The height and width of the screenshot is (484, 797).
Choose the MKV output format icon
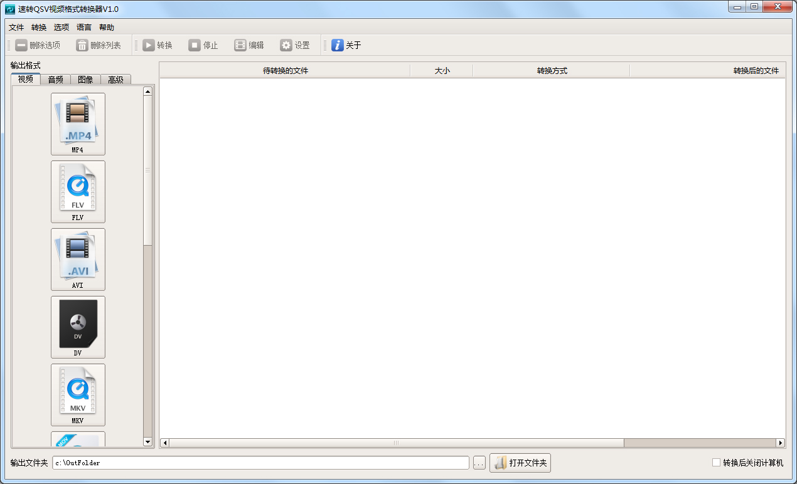pyautogui.click(x=78, y=395)
